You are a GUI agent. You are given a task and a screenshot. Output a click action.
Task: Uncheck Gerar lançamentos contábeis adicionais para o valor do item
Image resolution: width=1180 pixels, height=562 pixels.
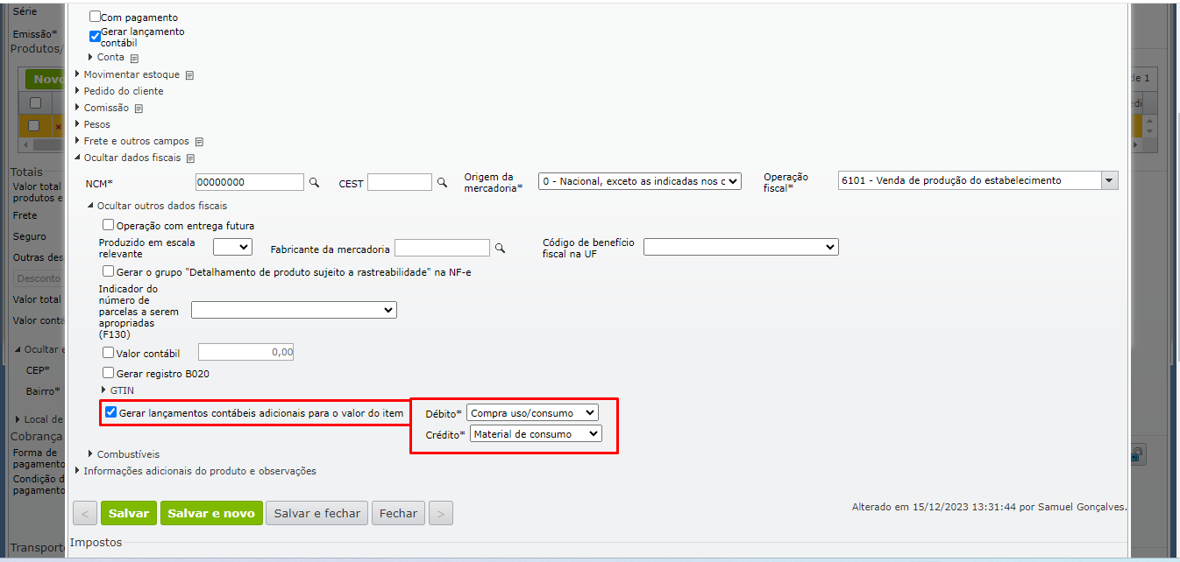pos(111,412)
